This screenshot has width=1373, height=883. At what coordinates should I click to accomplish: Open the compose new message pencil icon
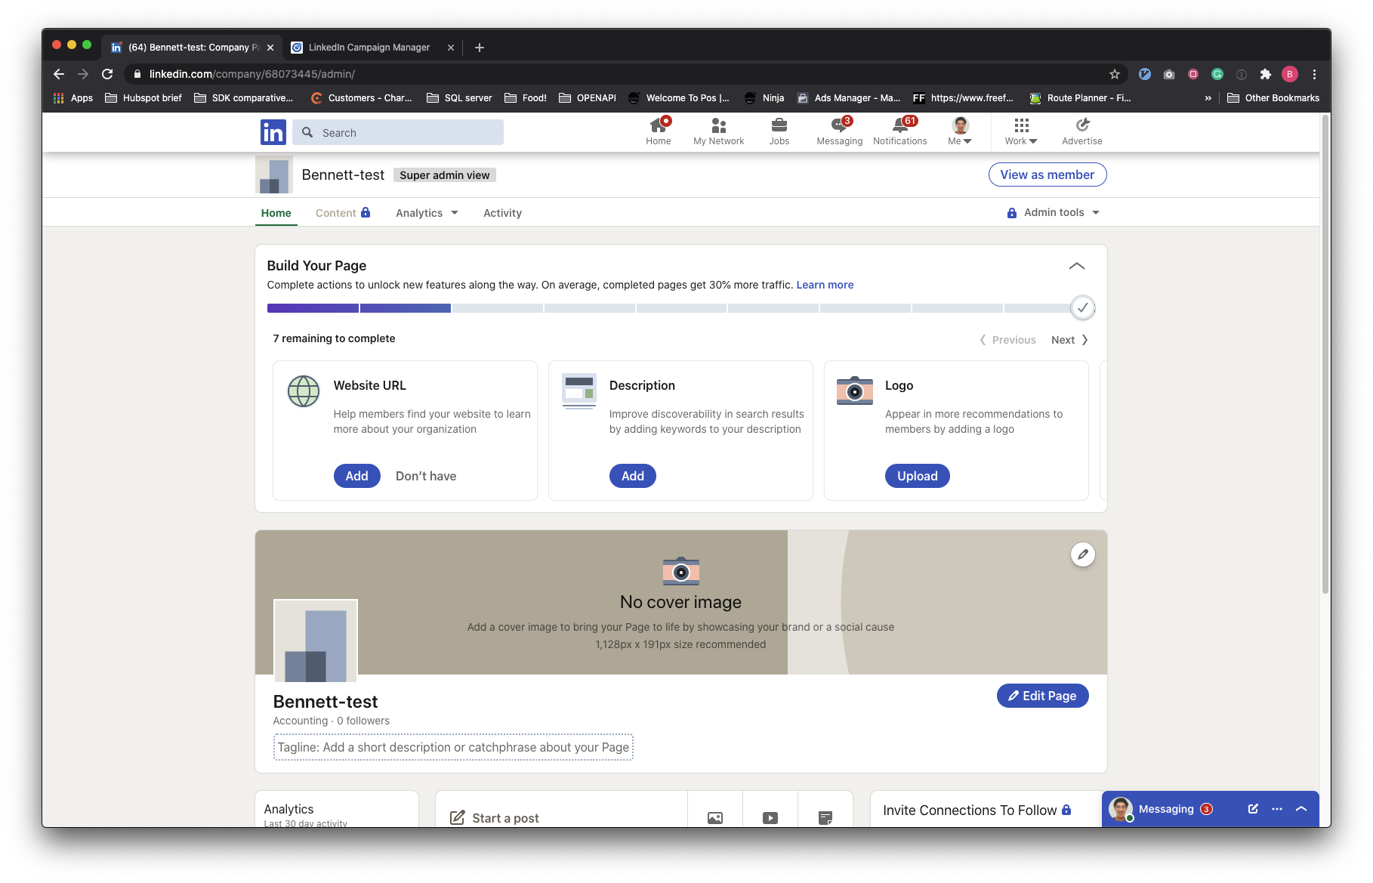point(1252,808)
